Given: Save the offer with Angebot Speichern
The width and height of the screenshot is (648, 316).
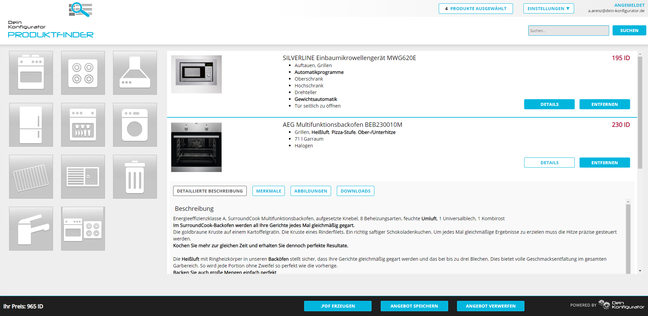Looking at the screenshot, I should coord(414,306).
